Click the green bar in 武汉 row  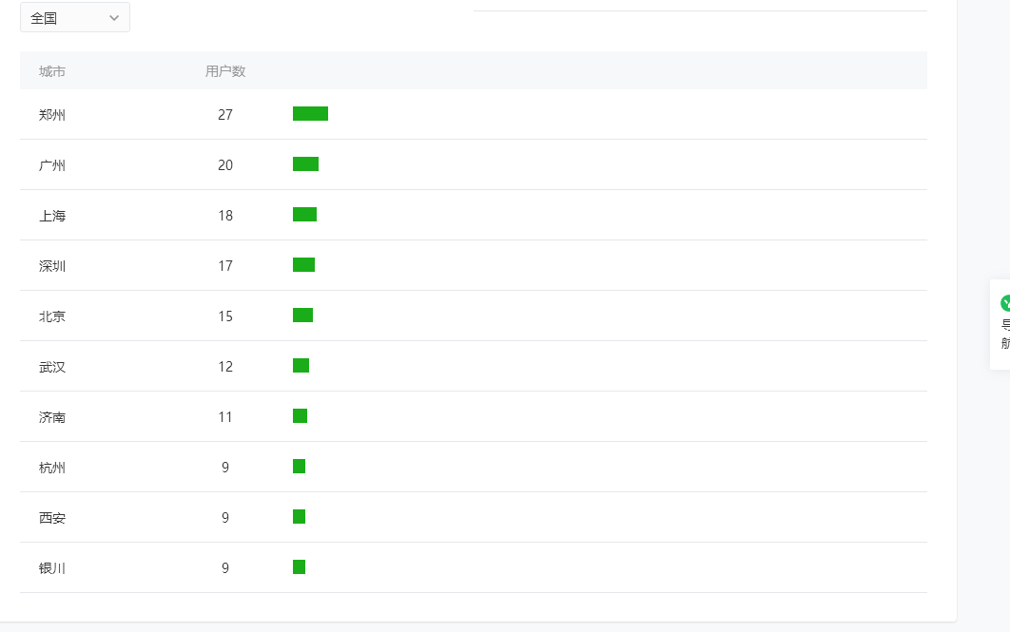(301, 366)
